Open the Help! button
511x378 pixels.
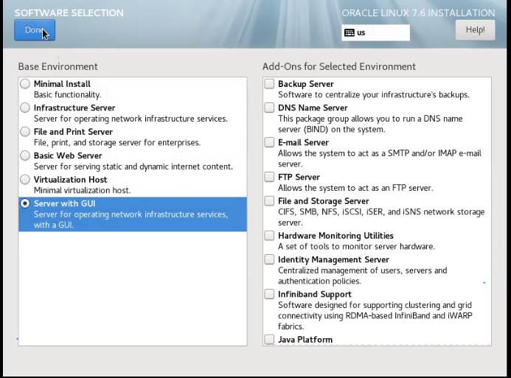475,30
